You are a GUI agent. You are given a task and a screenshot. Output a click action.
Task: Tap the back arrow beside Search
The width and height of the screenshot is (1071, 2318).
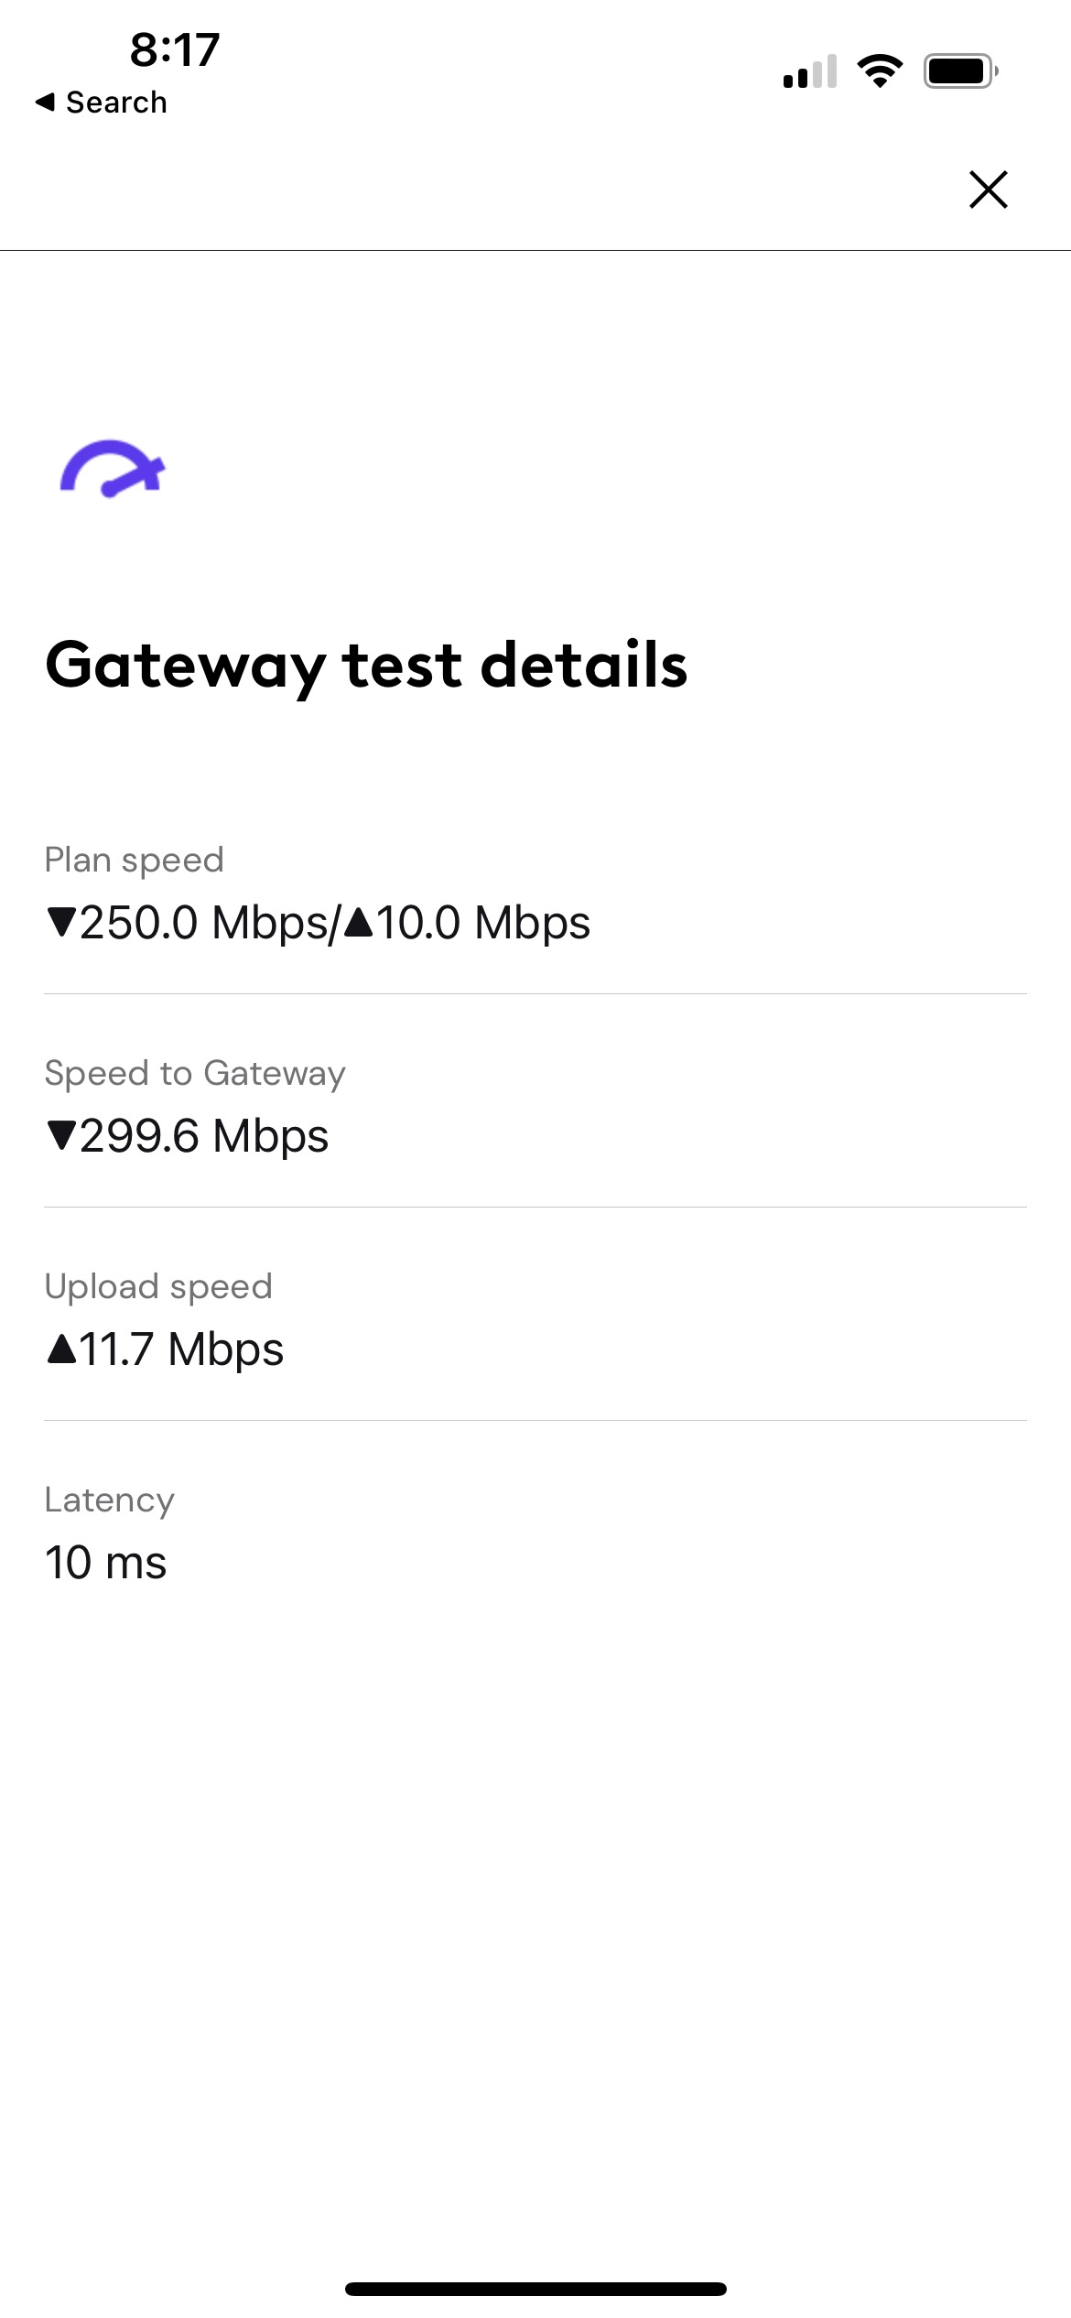coord(45,102)
